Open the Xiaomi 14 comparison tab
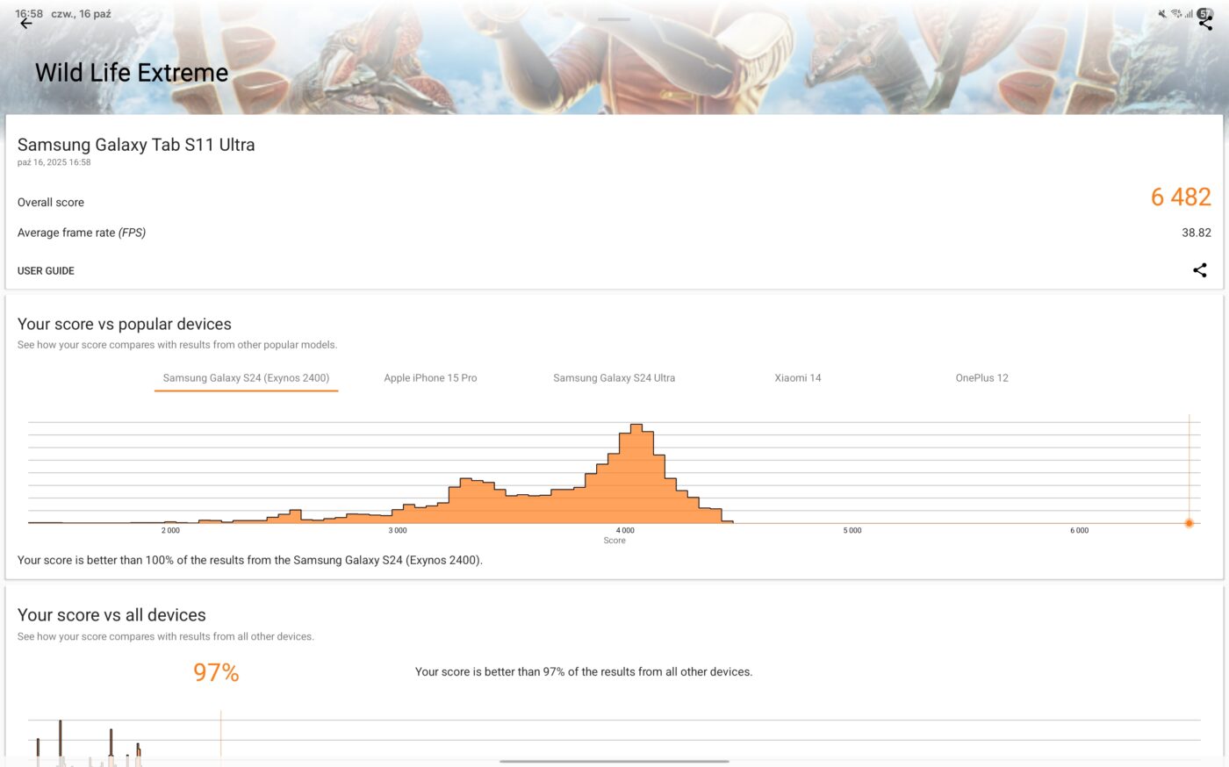The height and width of the screenshot is (767, 1229). click(797, 378)
